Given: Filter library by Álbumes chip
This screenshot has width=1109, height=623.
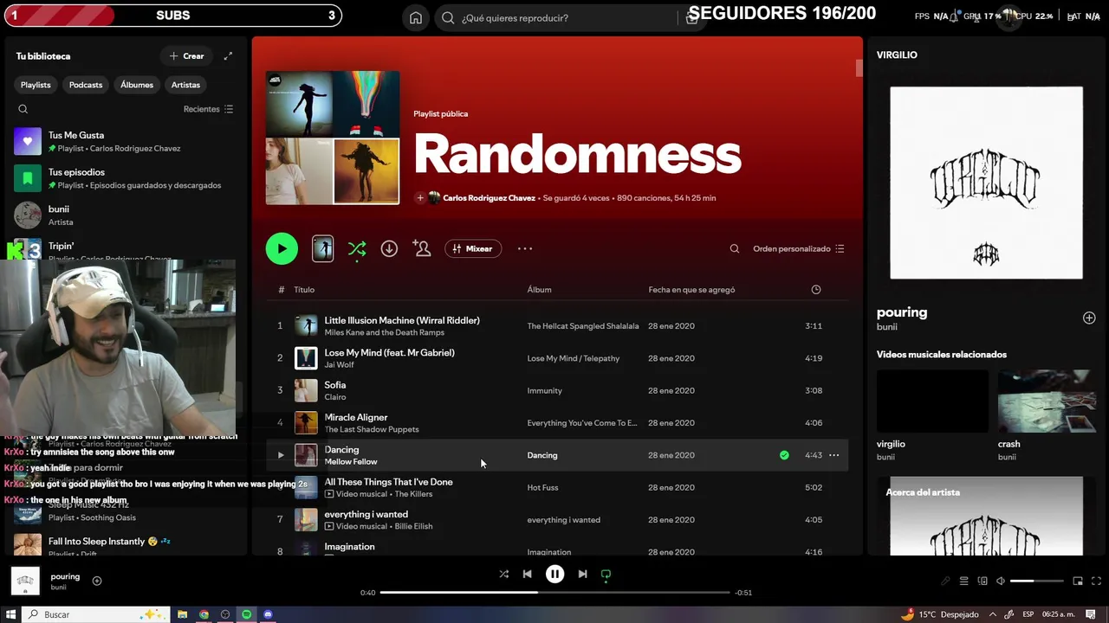Looking at the screenshot, I should point(137,85).
